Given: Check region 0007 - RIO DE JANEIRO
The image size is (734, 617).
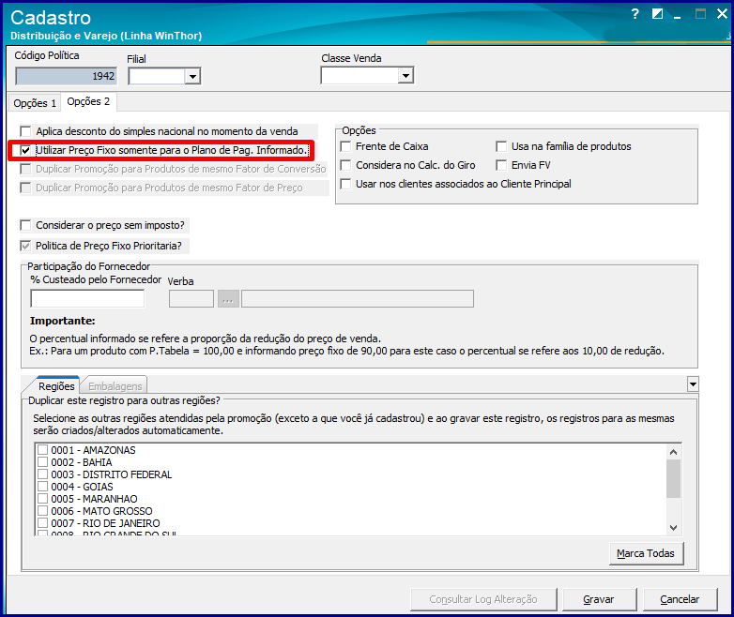Looking at the screenshot, I should 42,523.
